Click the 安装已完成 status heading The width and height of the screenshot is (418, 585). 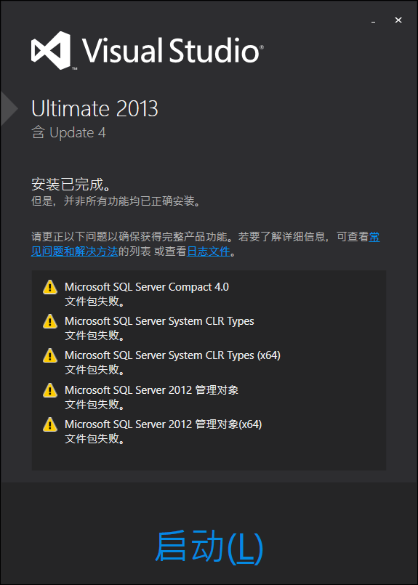coord(72,185)
